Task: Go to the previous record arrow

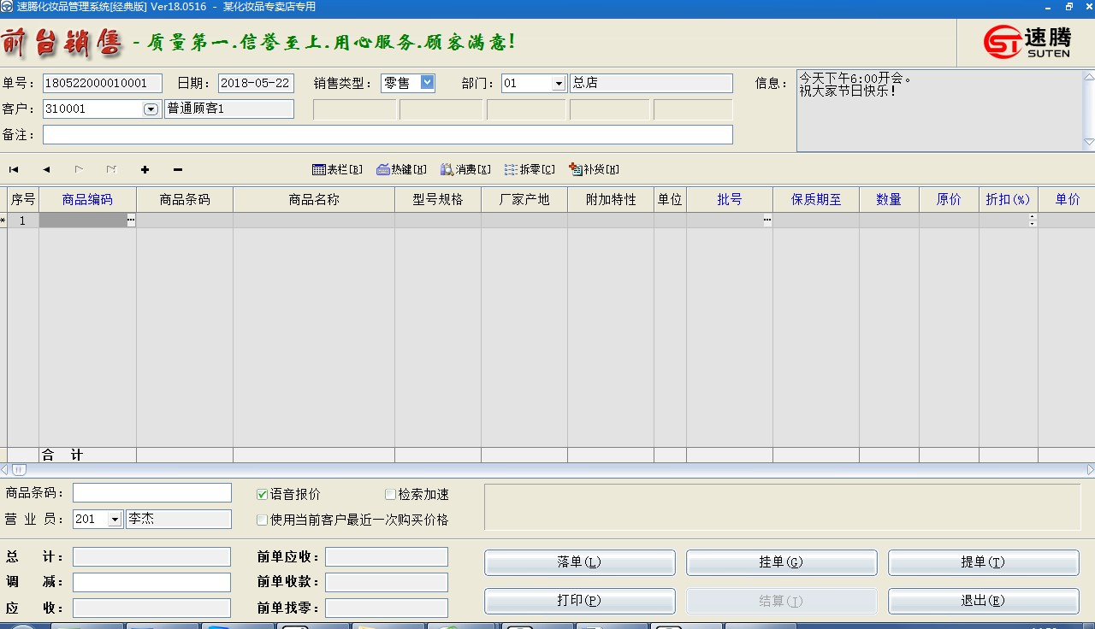Action: pos(46,169)
